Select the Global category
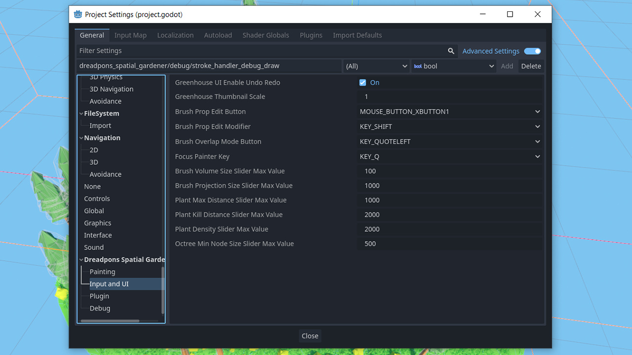The image size is (632, 355). coord(94,211)
